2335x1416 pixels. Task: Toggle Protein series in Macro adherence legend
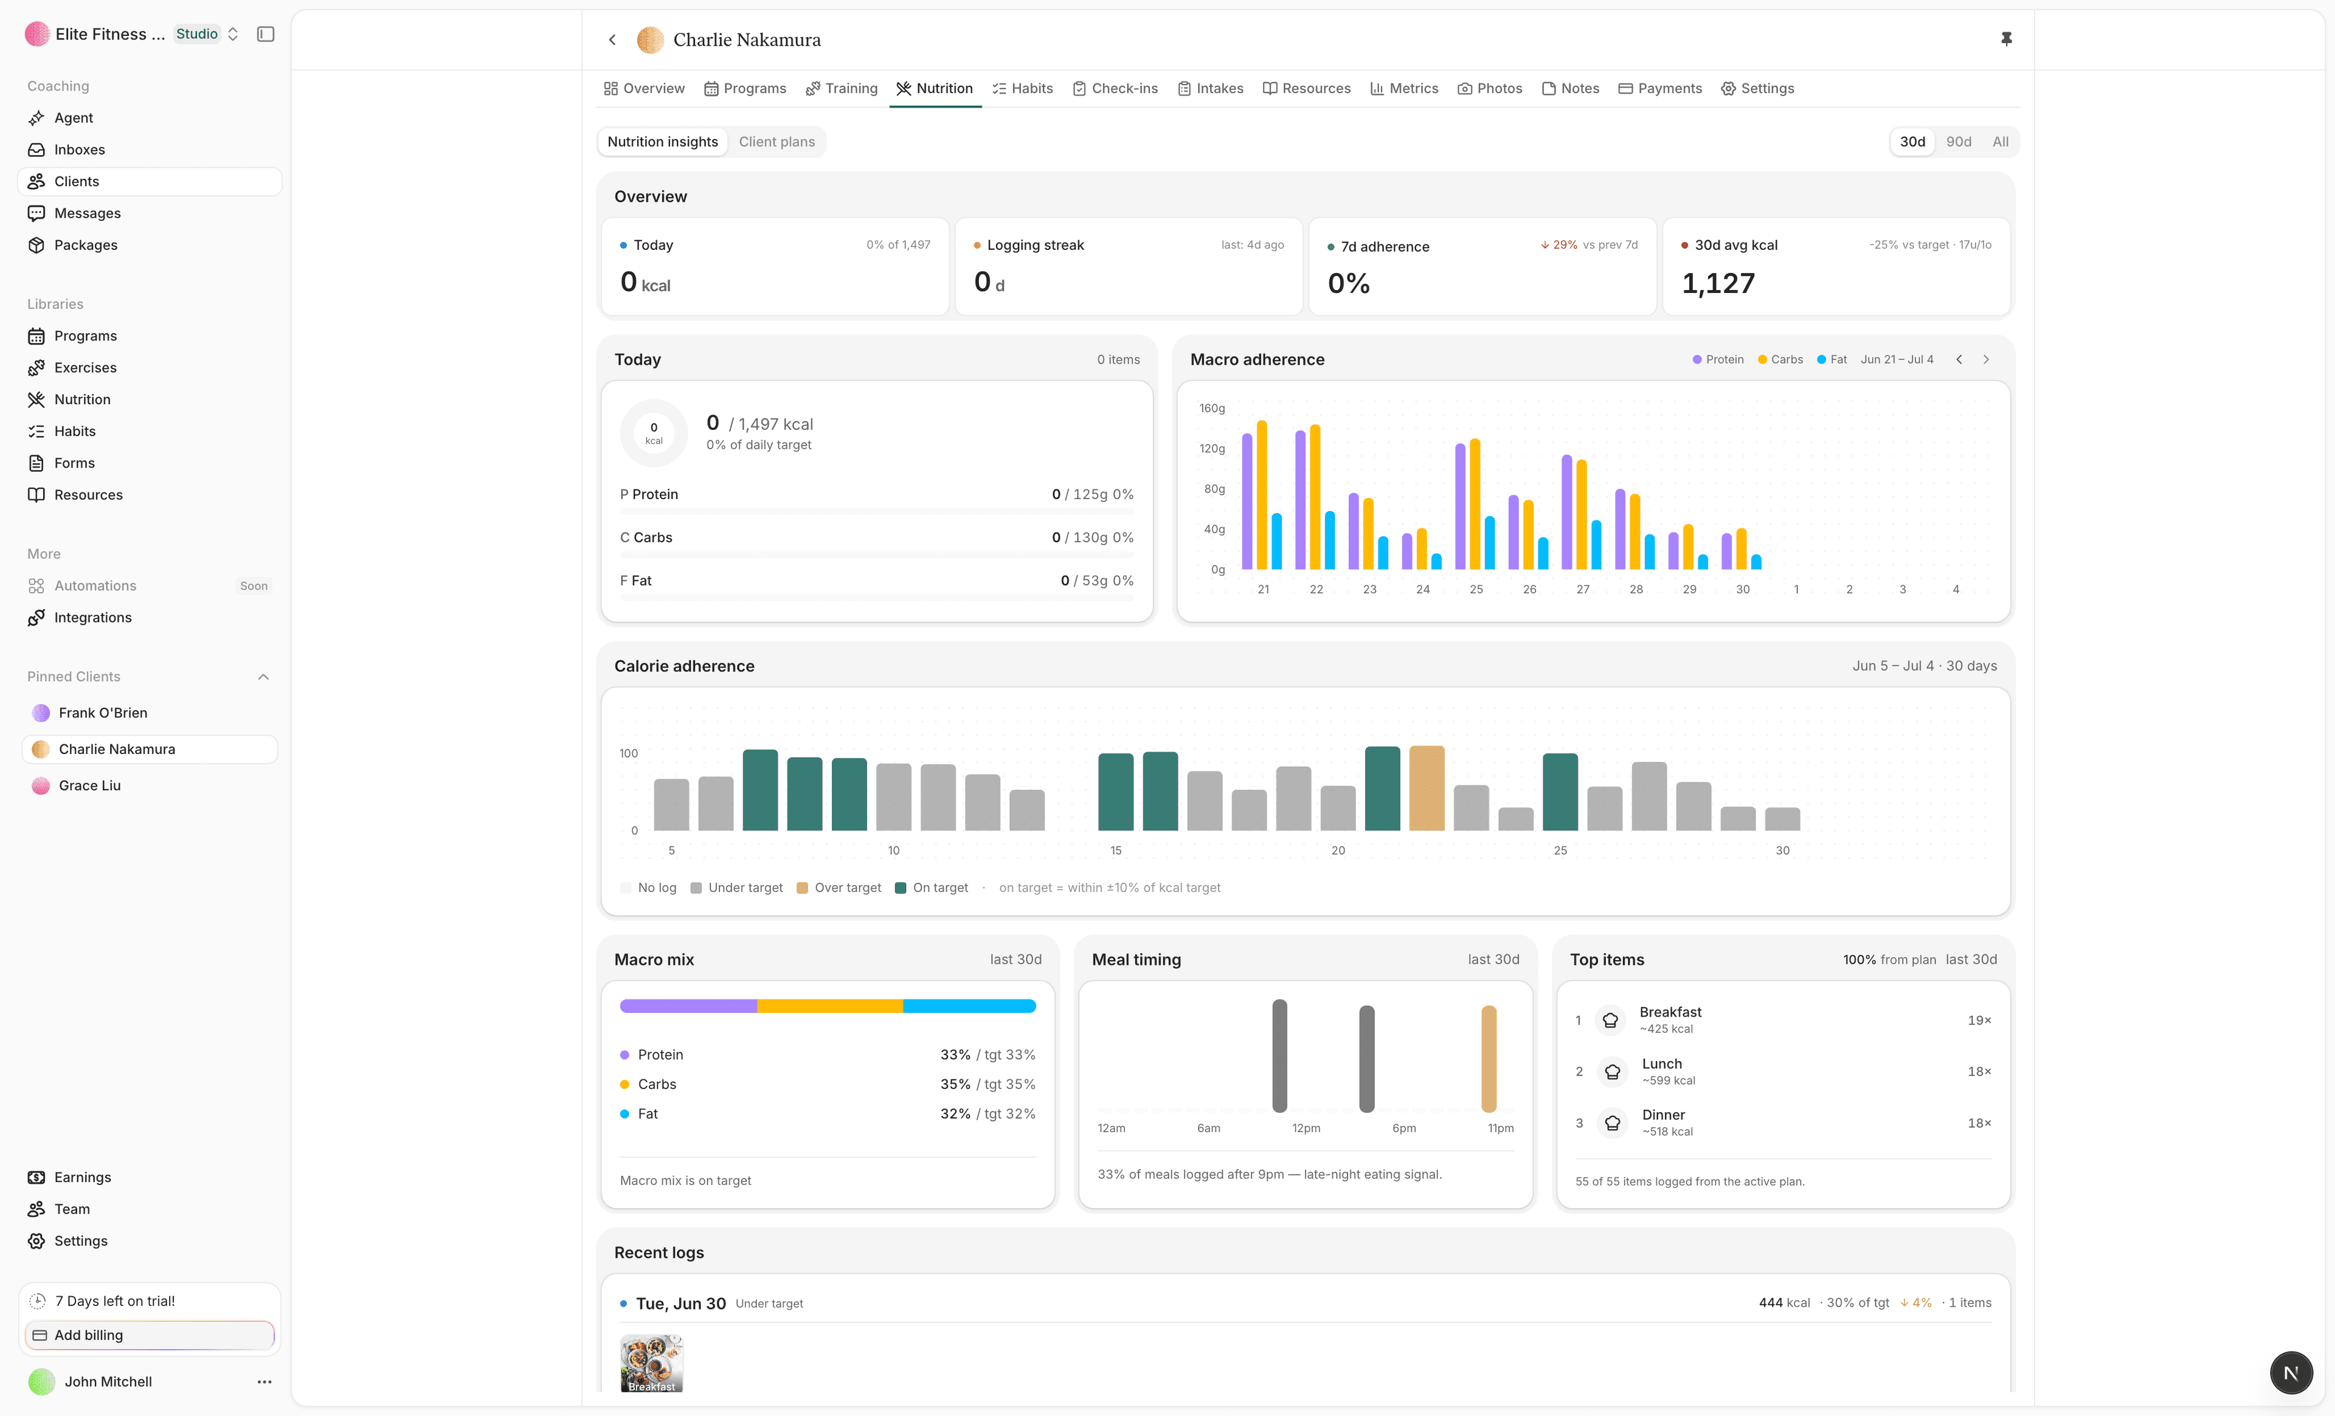(x=1718, y=359)
